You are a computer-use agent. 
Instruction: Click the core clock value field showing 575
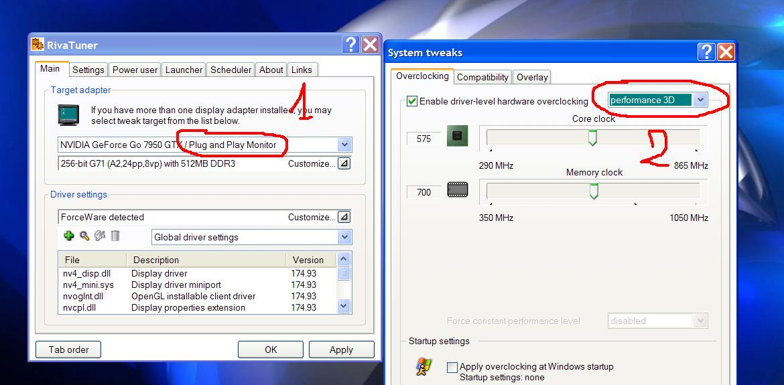tap(423, 139)
